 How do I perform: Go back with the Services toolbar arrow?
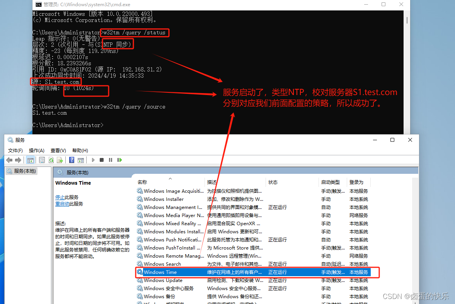[x=9, y=160]
